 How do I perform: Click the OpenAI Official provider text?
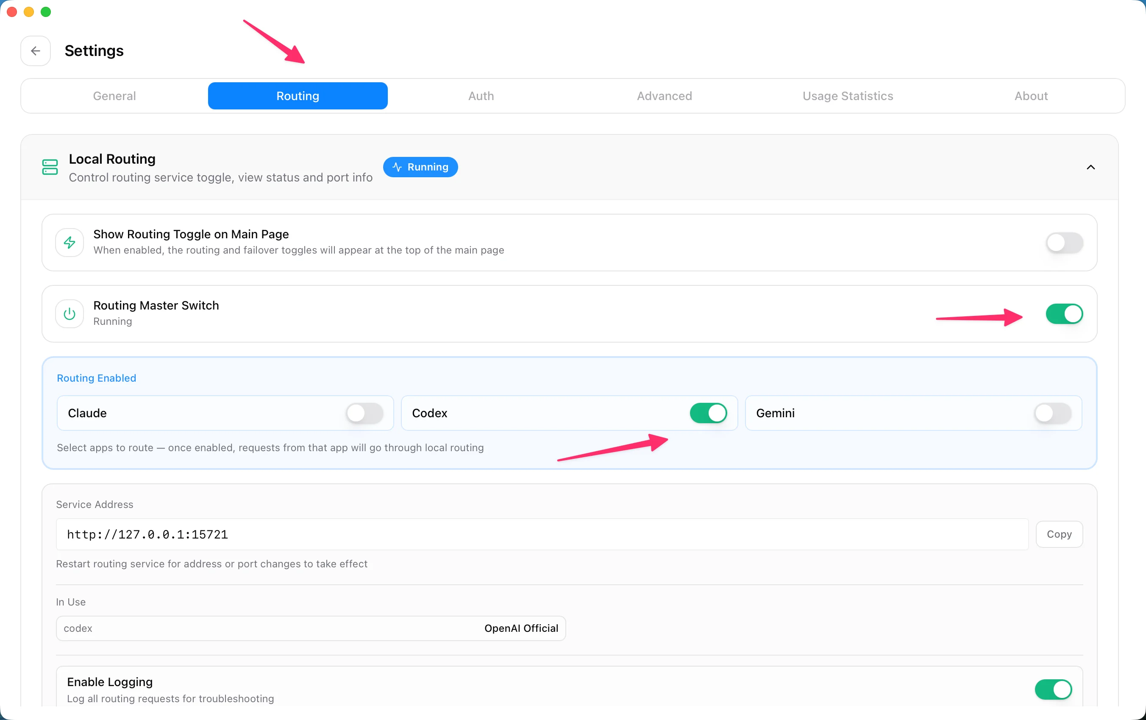coord(521,628)
